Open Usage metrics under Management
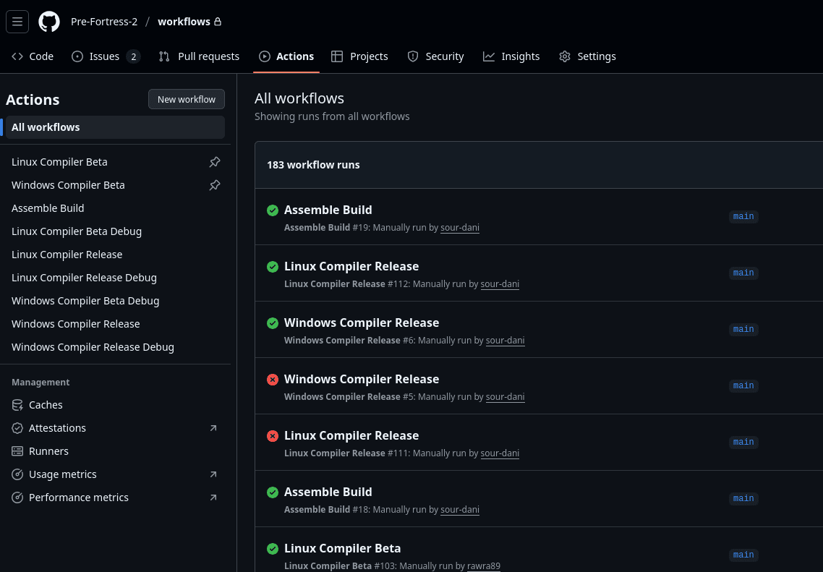Viewport: 823px width, 572px height. click(x=62, y=474)
